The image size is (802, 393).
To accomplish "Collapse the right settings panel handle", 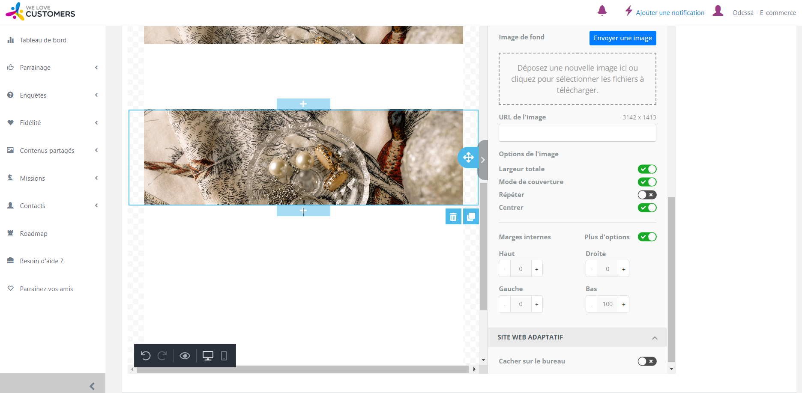I will coord(483,160).
